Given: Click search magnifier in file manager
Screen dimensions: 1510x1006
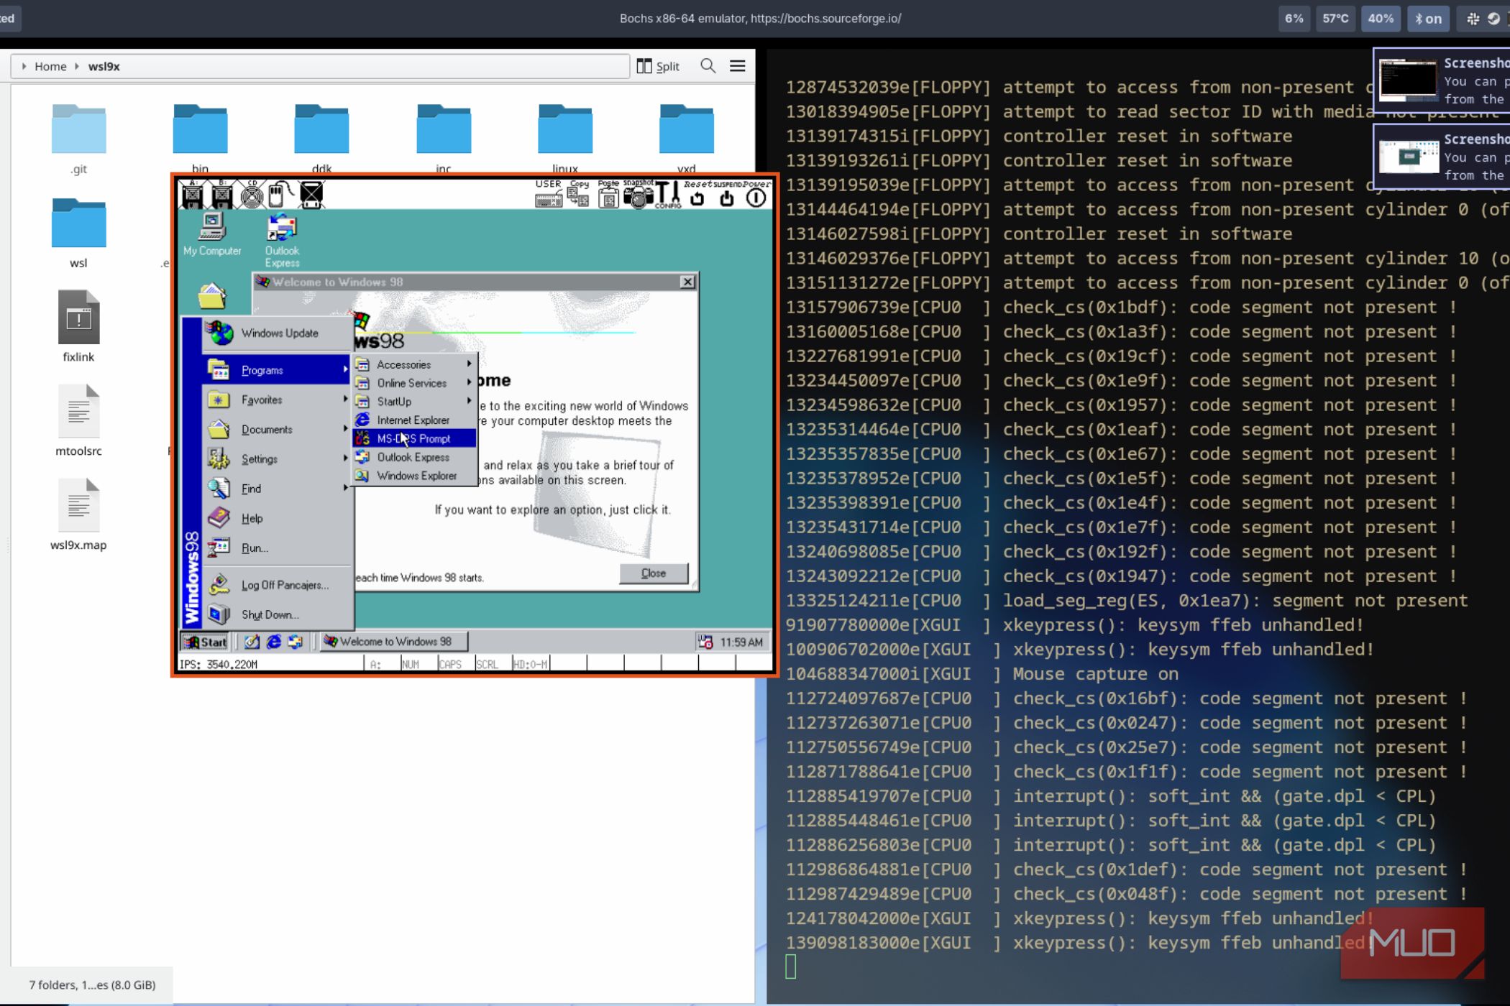Looking at the screenshot, I should [x=708, y=66].
